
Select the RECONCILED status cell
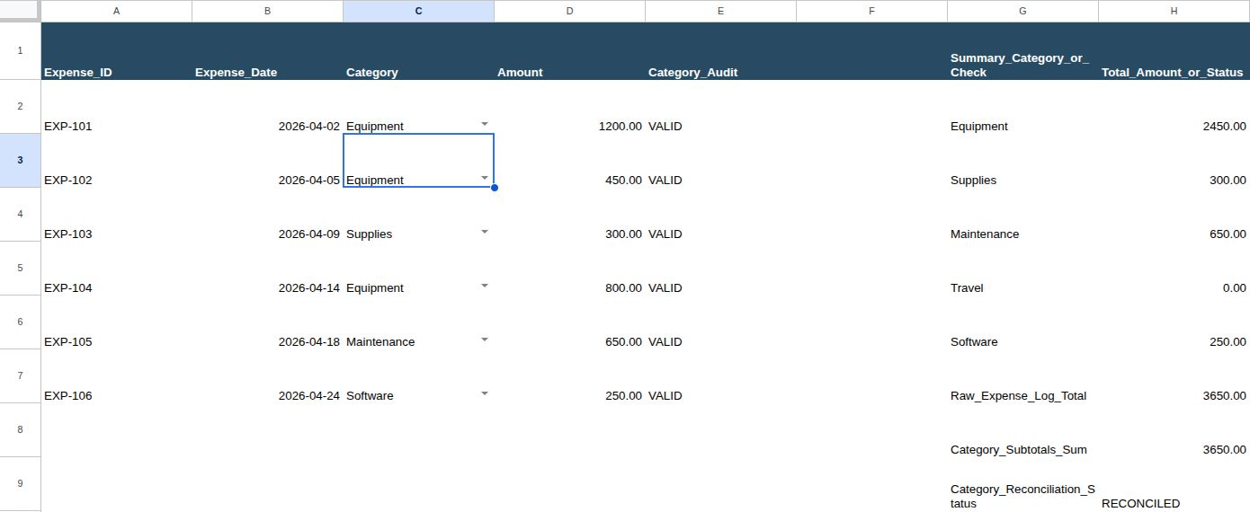tap(1174, 484)
